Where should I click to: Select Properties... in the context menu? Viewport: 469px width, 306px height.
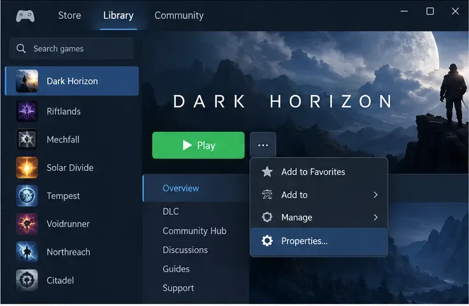coord(319,242)
